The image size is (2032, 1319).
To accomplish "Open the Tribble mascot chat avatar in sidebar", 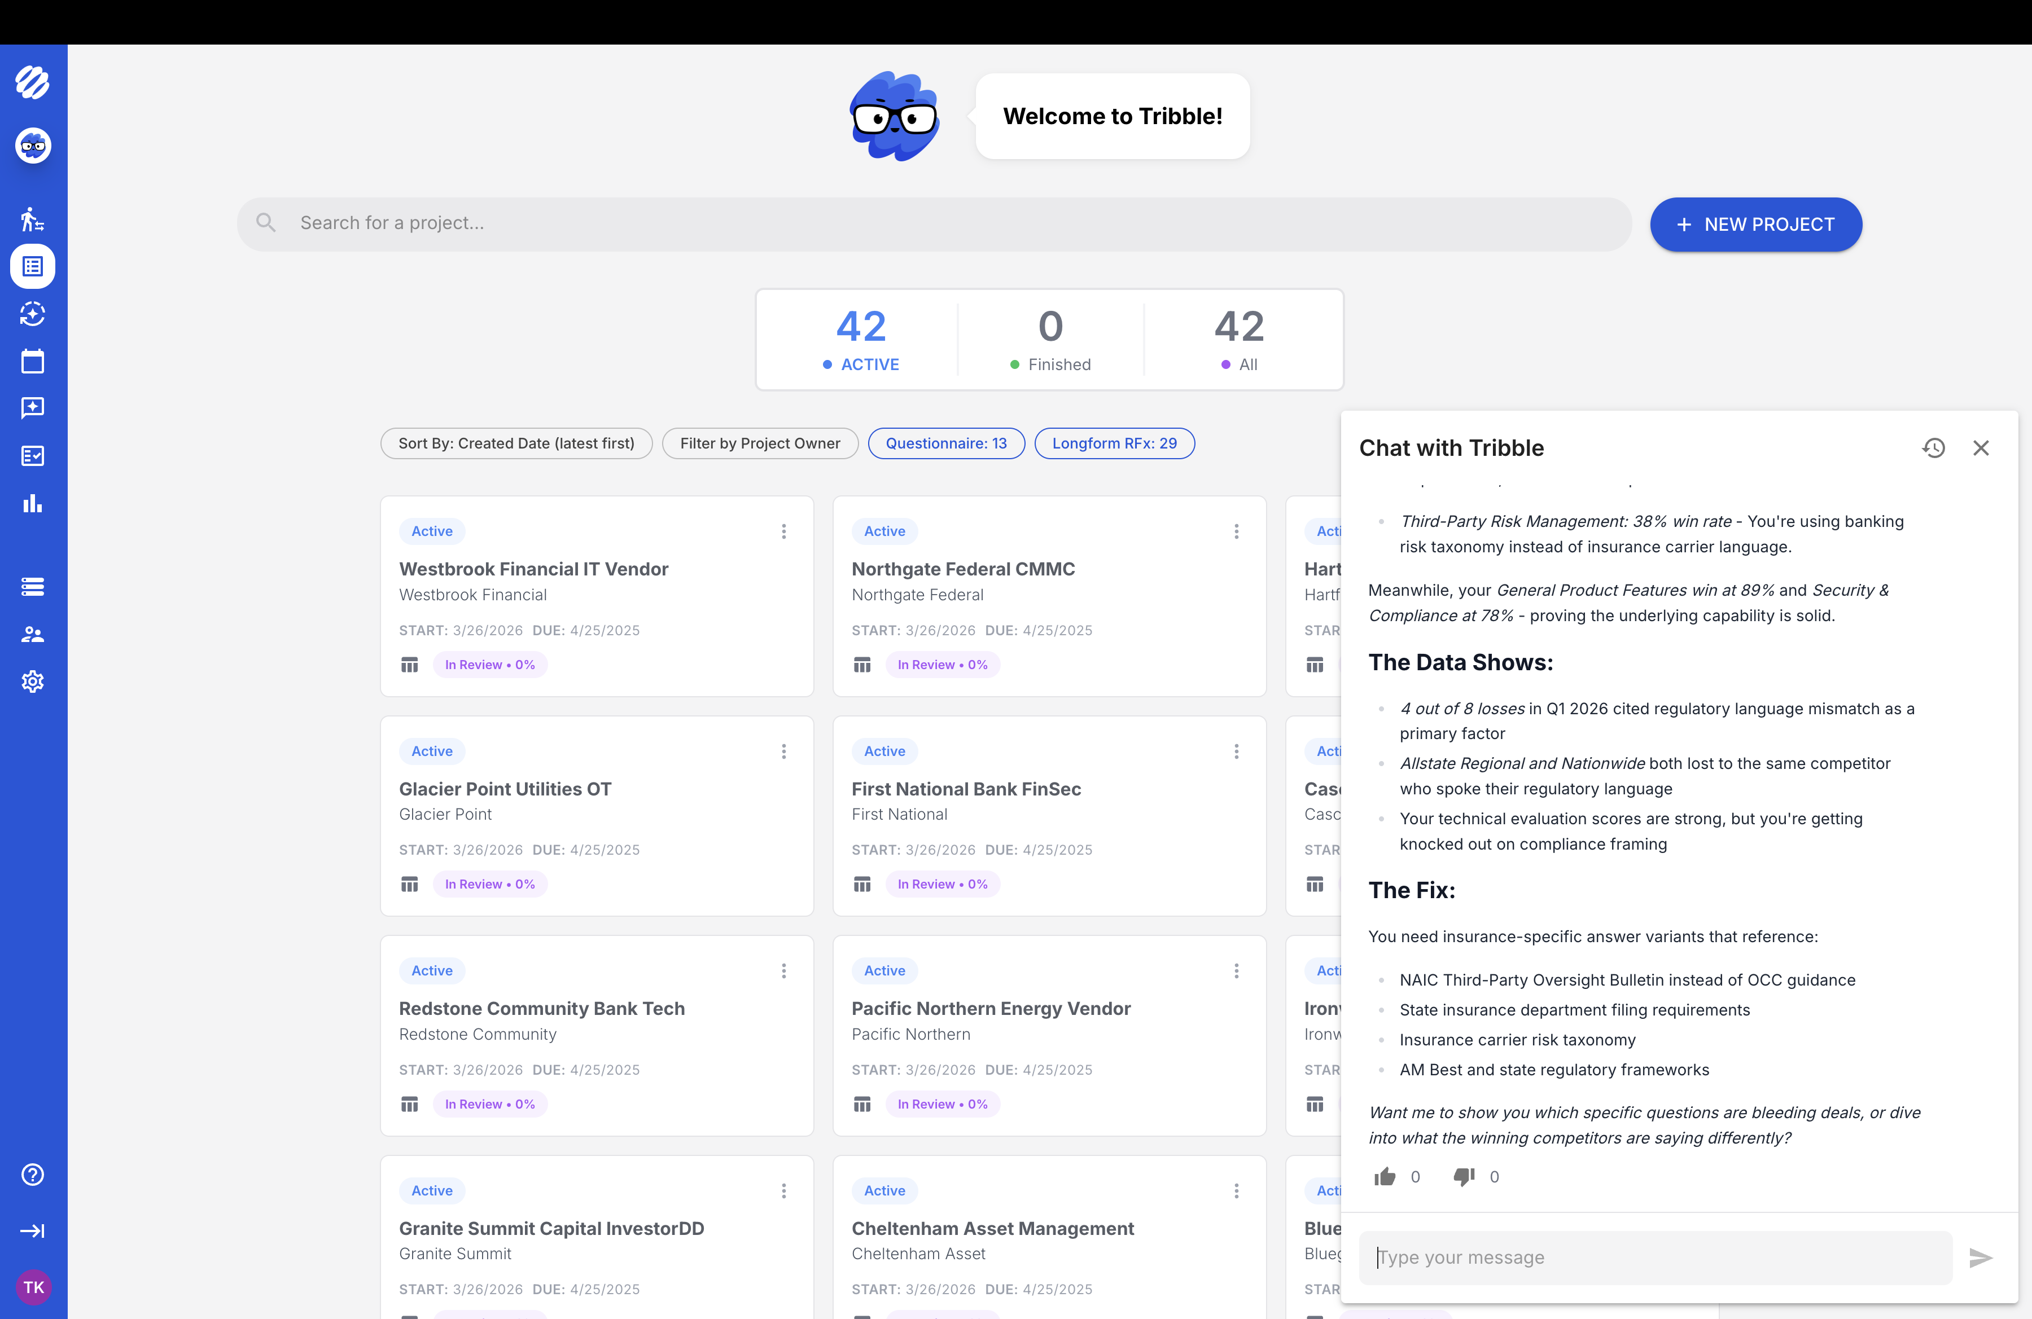I will click(33, 145).
